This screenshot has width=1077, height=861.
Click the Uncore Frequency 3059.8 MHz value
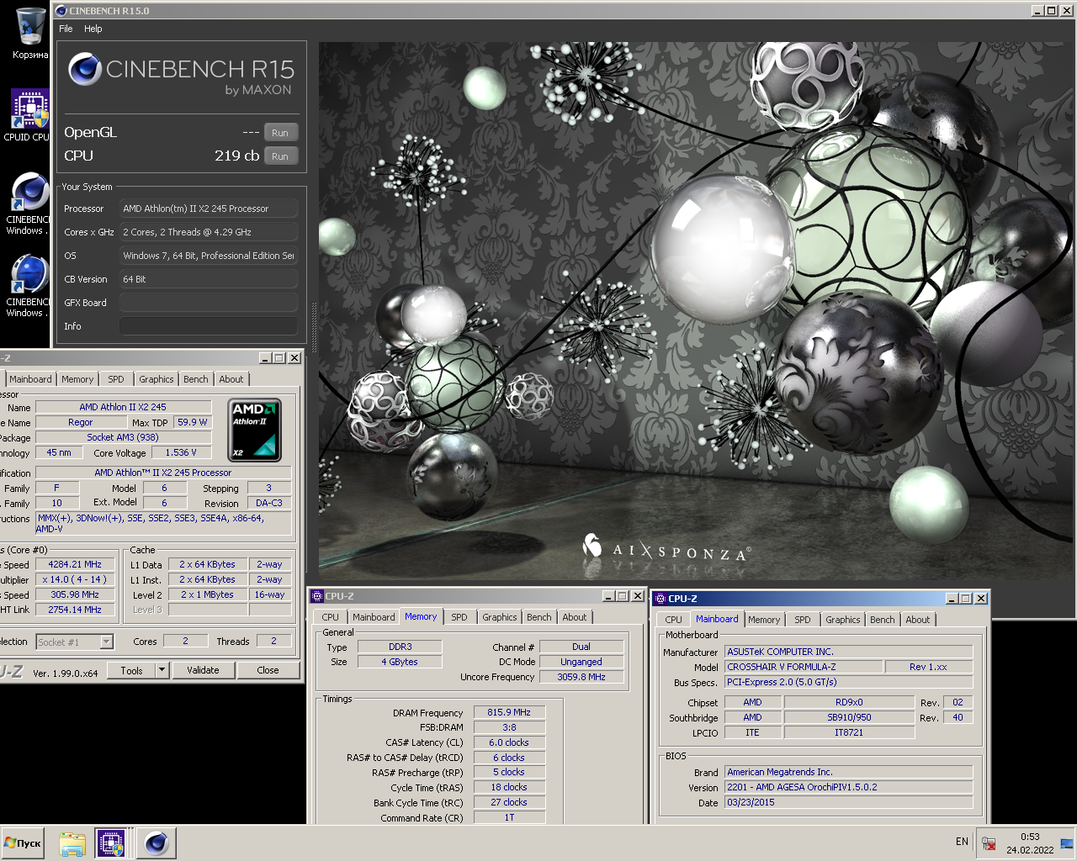[x=581, y=677]
